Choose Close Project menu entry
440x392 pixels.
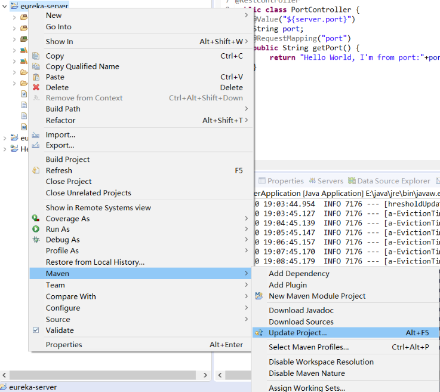point(140,182)
